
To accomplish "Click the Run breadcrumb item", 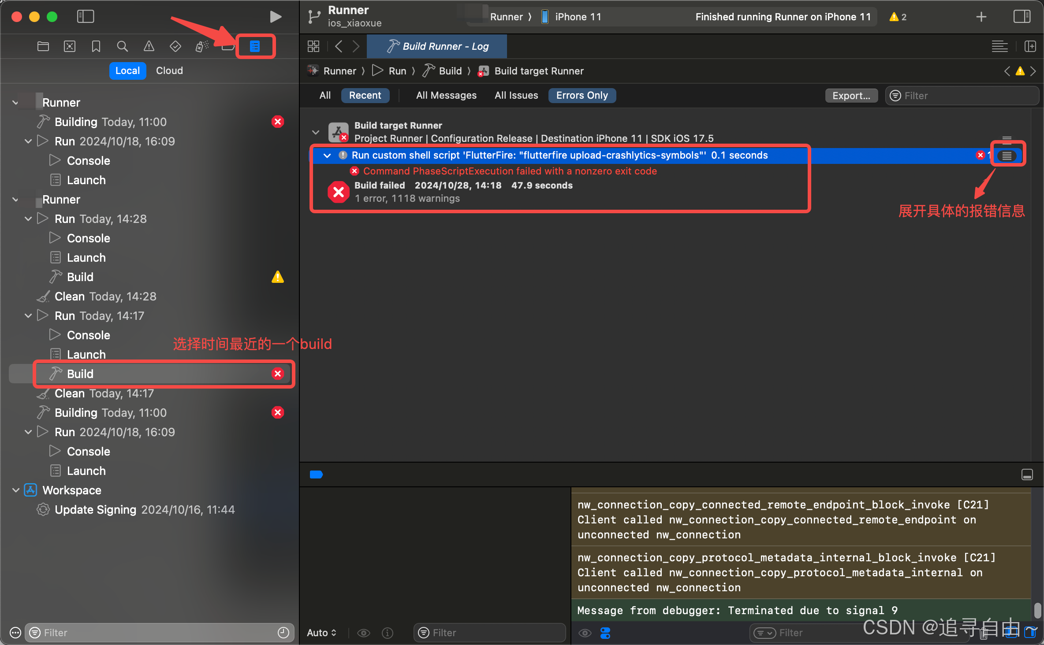I will pos(389,71).
